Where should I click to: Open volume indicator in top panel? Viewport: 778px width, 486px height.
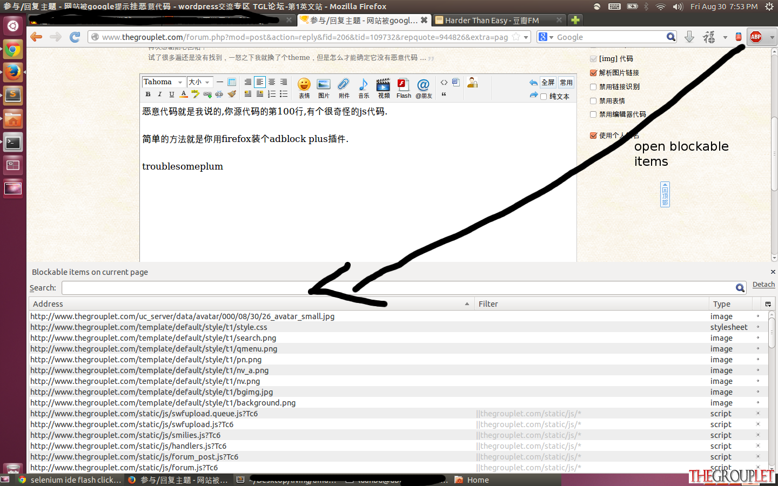coord(678,6)
